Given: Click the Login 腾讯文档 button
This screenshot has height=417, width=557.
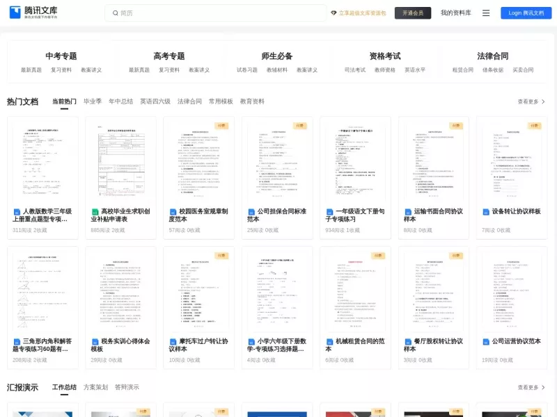Looking at the screenshot, I should [x=526, y=13].
